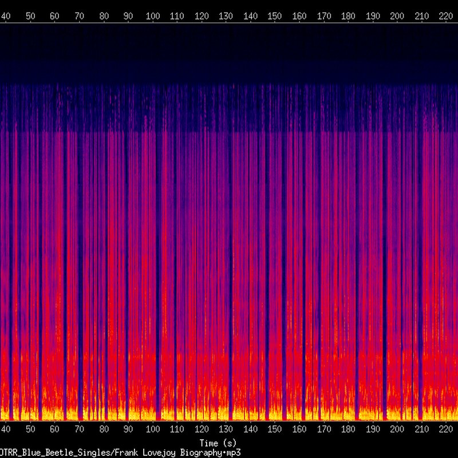The width and height of the screenshot is (458, 458).
Task: Click the 170 tick label on top axis
Action: [324, 16]
